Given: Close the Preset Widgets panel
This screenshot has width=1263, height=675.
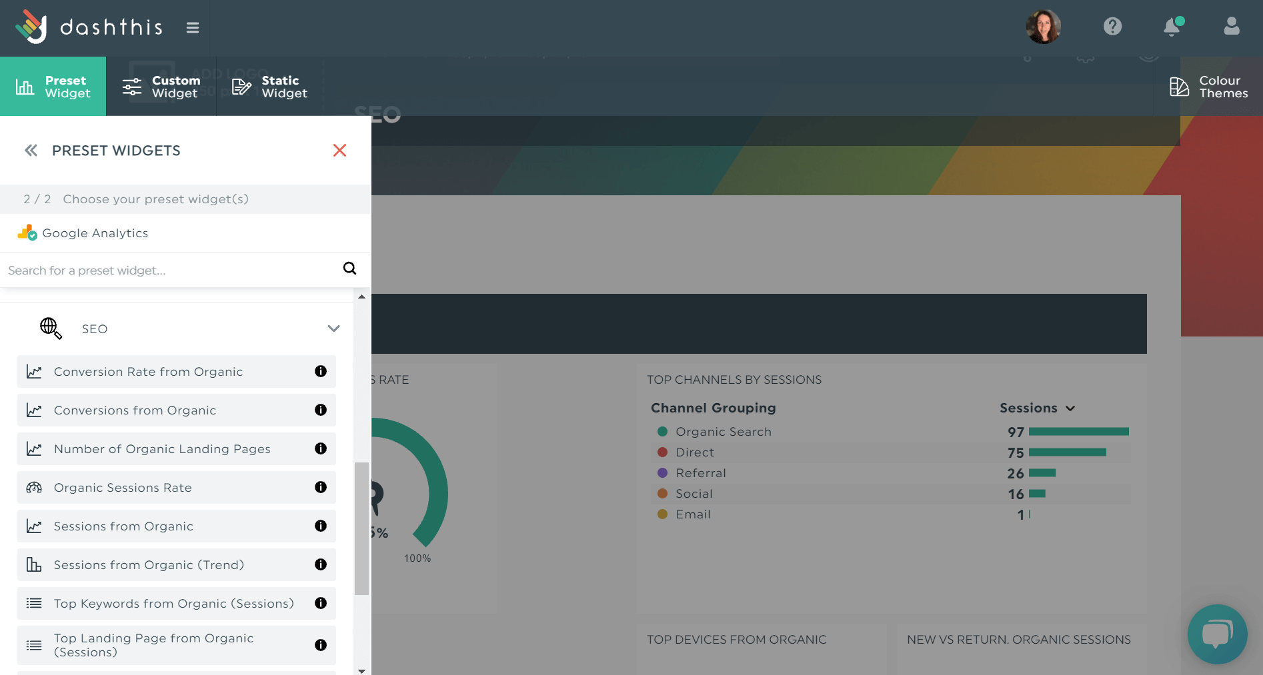Looking at the screenshot, I should 339,151.
